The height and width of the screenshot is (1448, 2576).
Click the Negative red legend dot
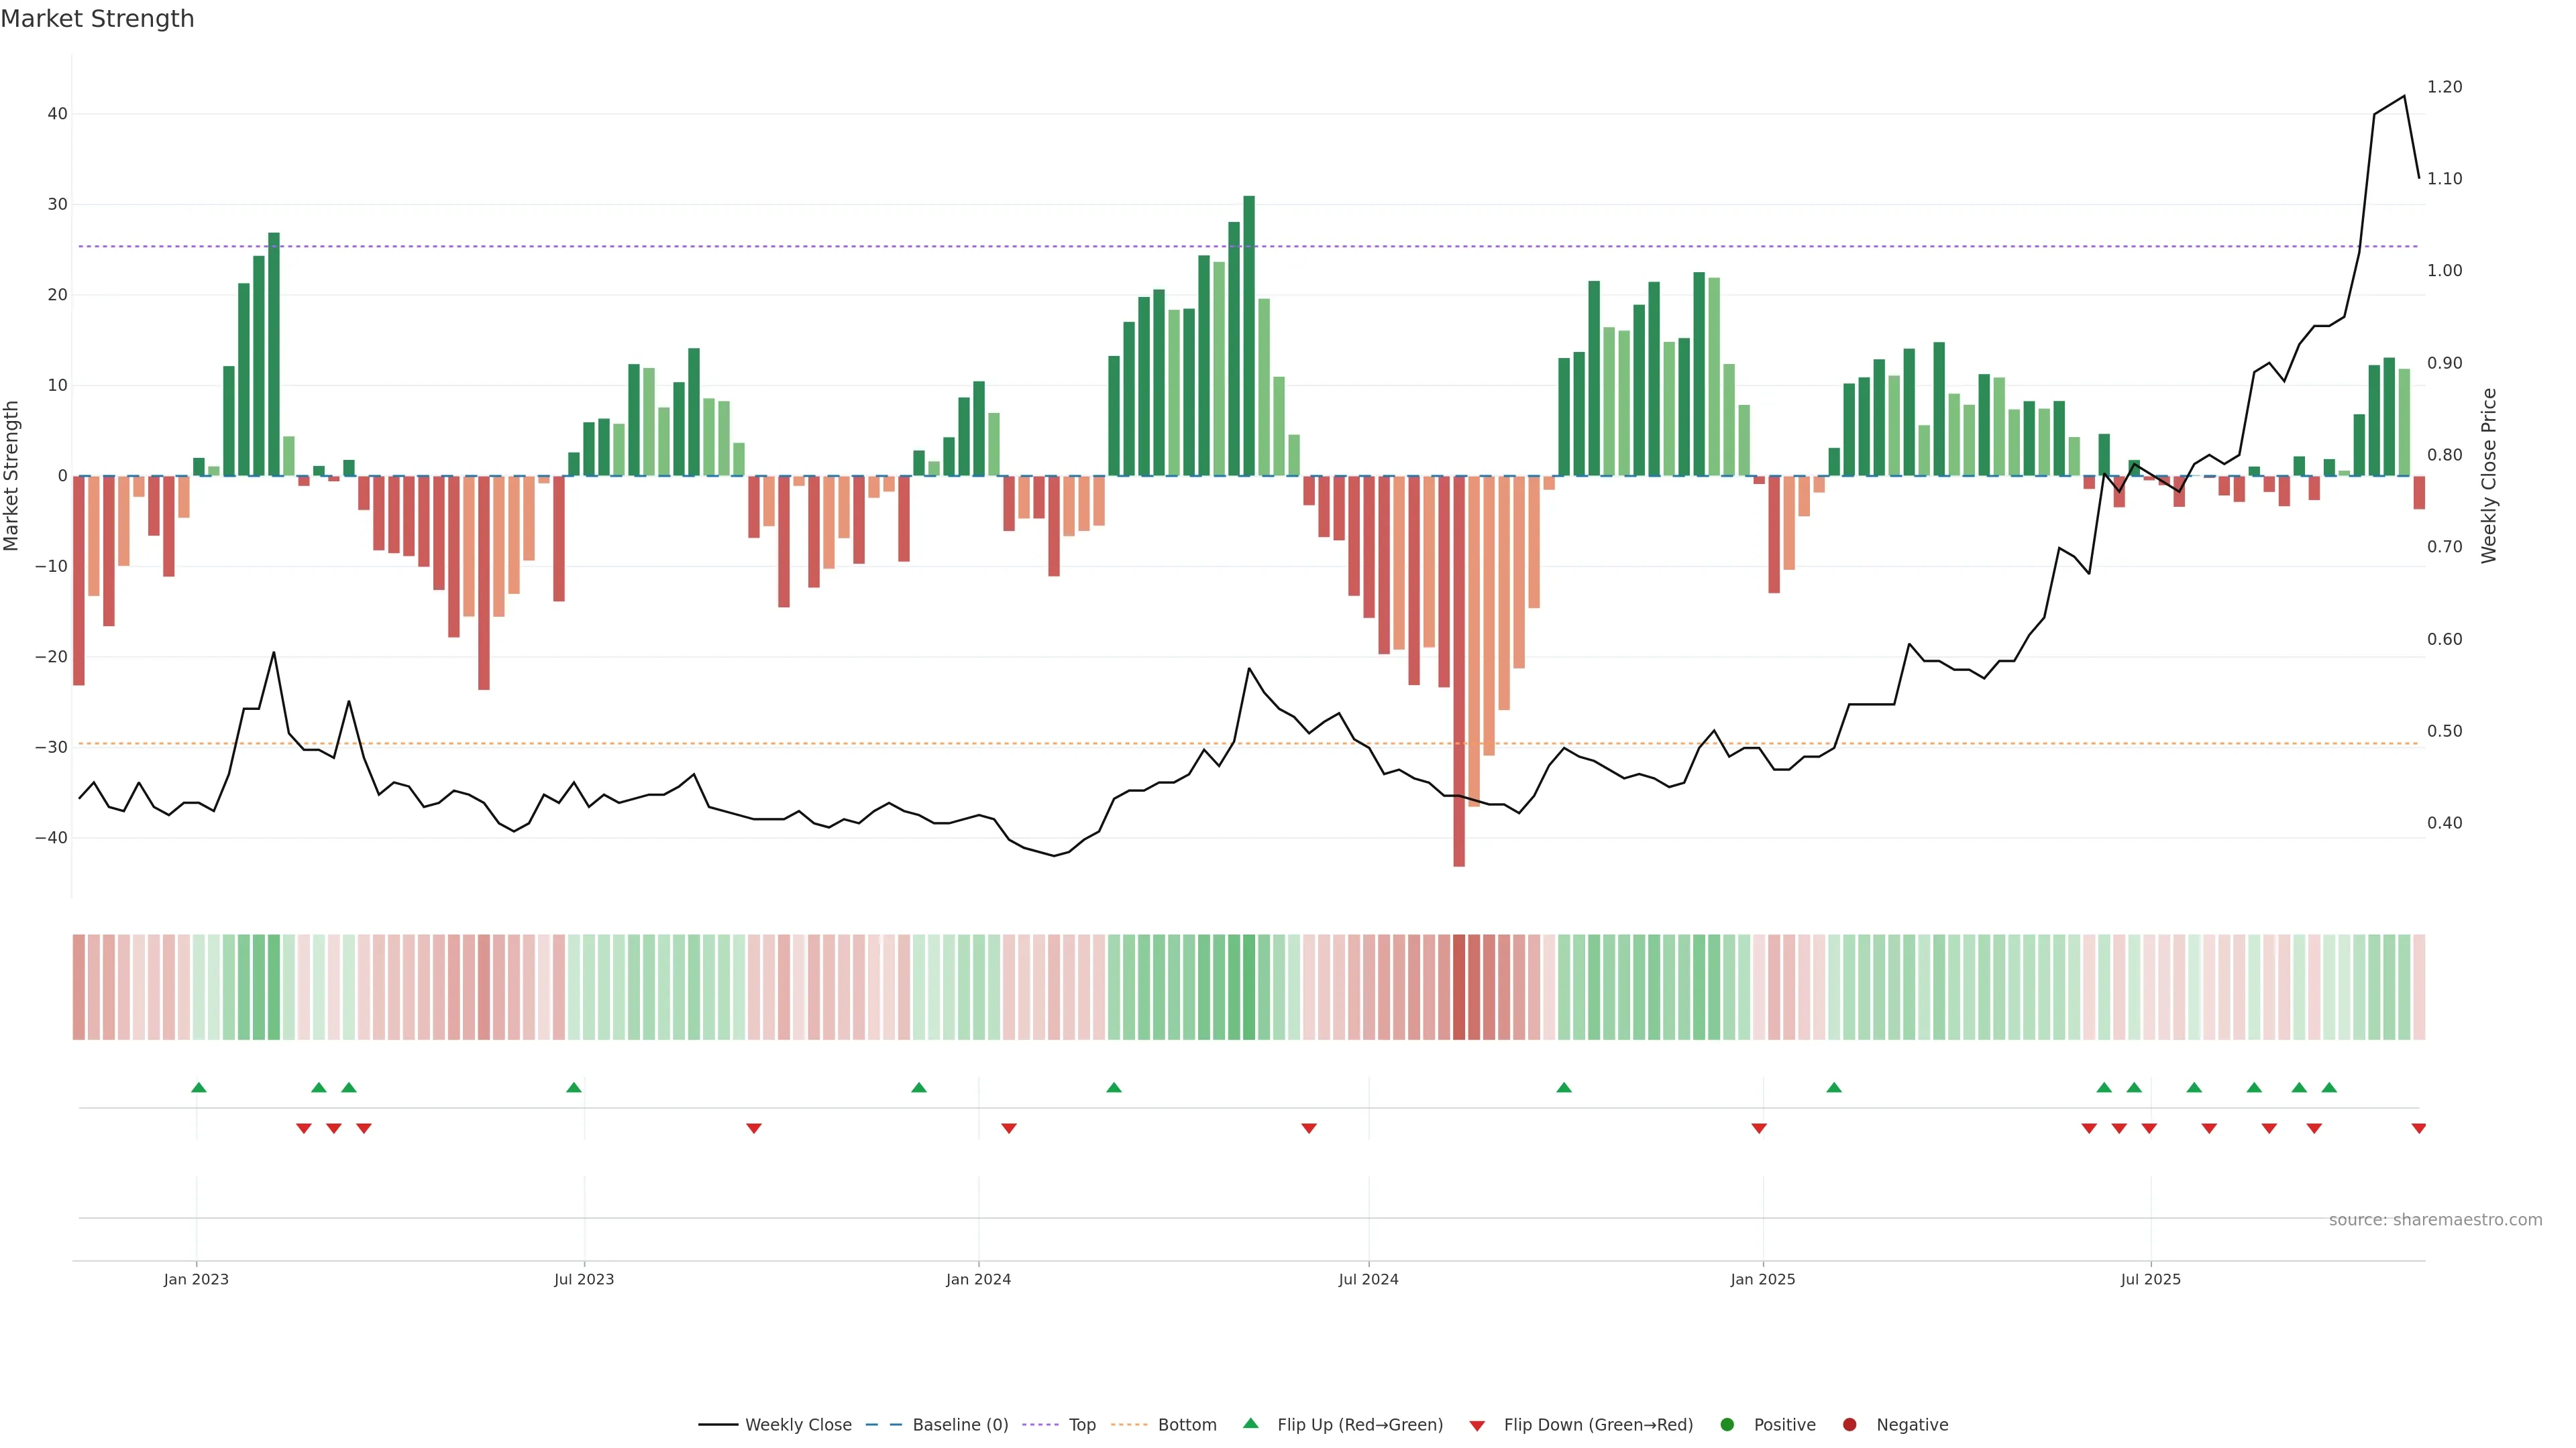click(x=1849, y=1425)
